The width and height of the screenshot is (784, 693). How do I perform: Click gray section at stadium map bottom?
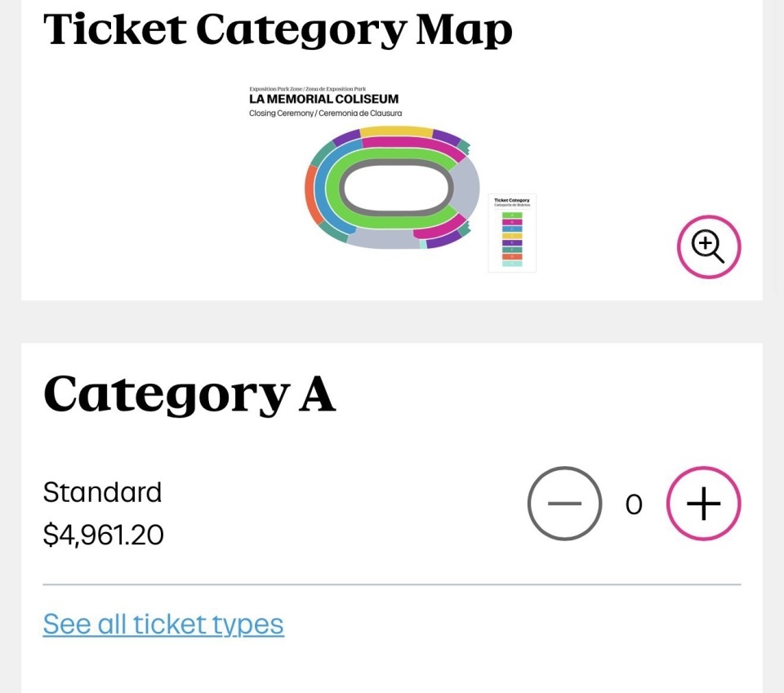pyautogui.click(x=380, y=238)
